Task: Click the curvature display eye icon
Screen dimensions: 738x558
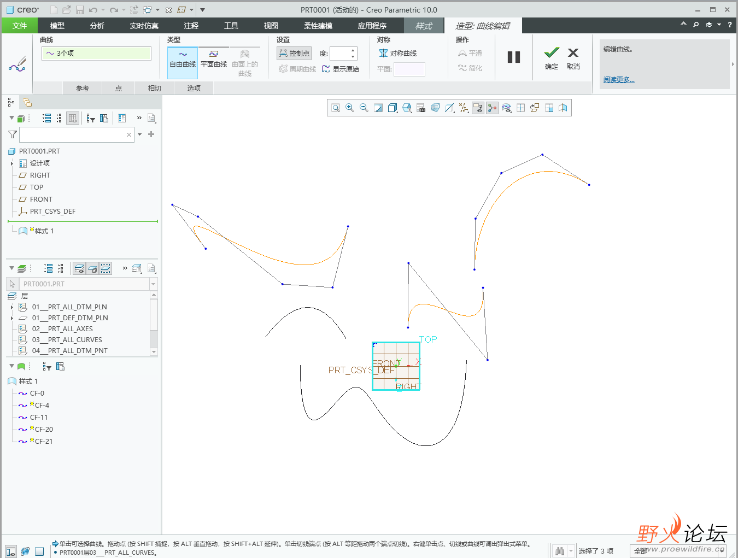Action: click(x=506, y=108)
